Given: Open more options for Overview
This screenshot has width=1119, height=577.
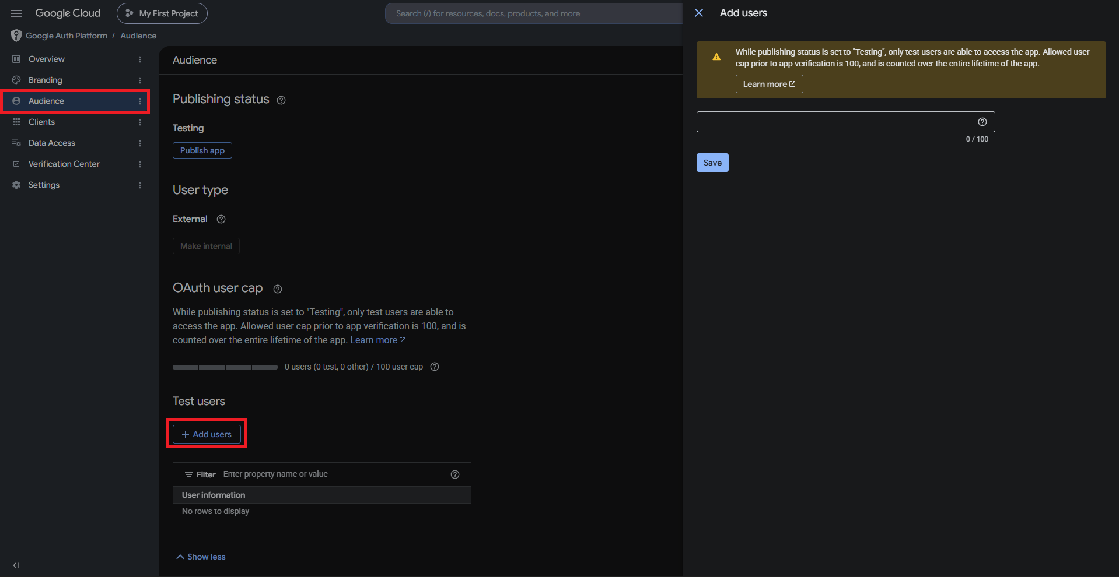Looking at the screenshot, I should tap(140, 59).
